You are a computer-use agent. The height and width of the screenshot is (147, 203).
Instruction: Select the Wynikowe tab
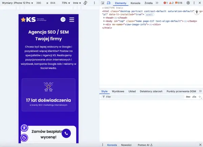click(x=118, y=91)
